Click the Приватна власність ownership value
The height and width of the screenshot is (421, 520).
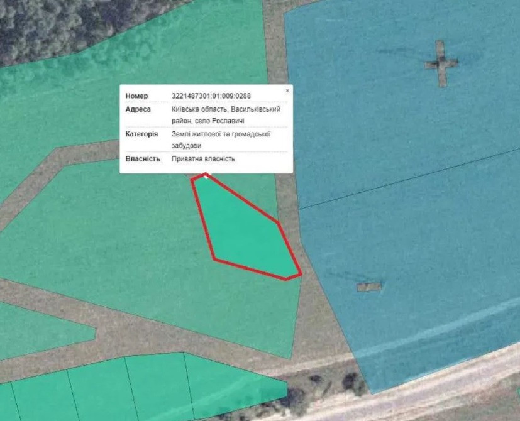(203, 159)
